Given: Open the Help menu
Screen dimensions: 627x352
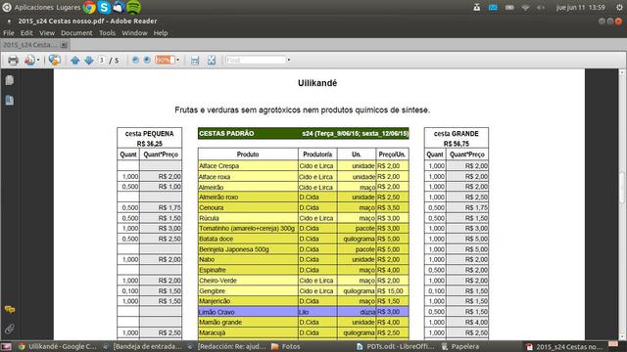Looking at the screenshot, I should (161, 33).
